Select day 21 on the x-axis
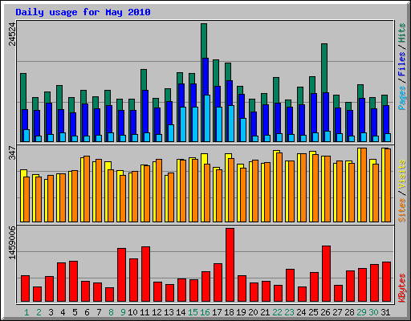This screenshot has height=321, width=411. point(265,312)
